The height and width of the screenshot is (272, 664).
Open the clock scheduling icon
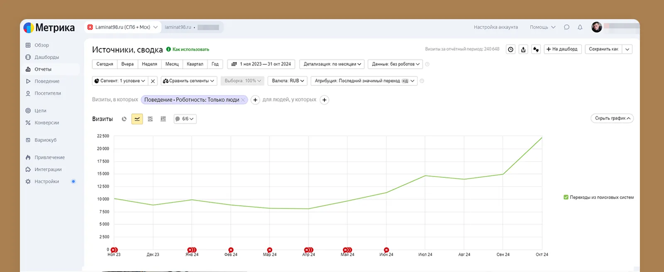(510, 49)
